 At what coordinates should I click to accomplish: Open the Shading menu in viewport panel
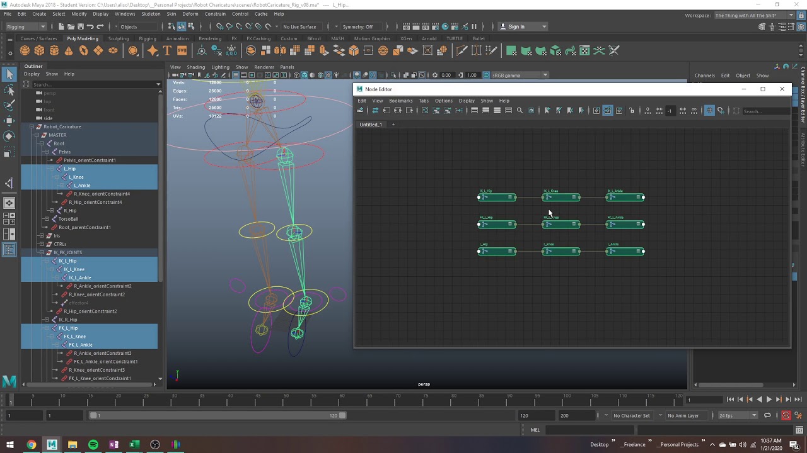(195, 67)
